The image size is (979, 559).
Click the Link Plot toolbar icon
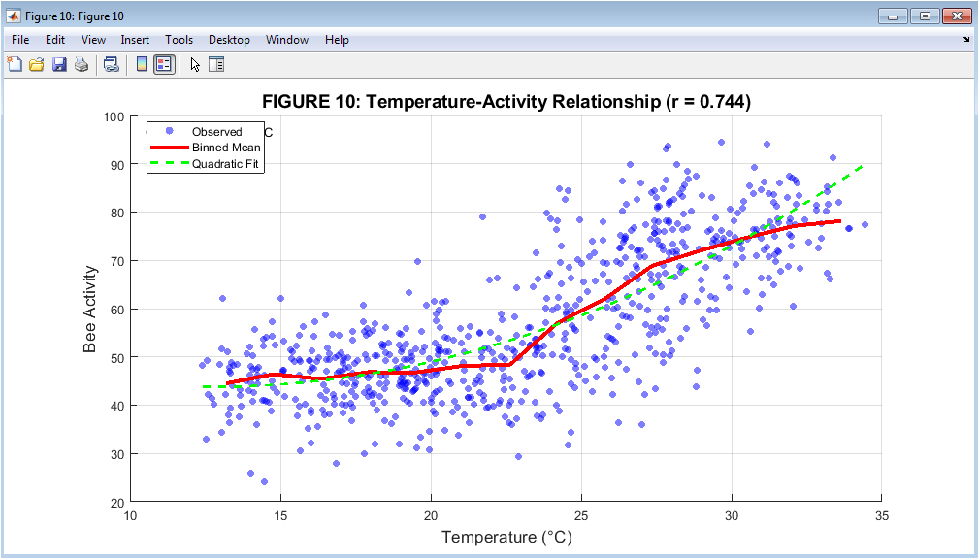click(x=112, y=65)
